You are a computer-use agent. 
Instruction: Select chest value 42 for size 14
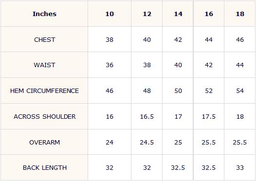tap(178, 39)
